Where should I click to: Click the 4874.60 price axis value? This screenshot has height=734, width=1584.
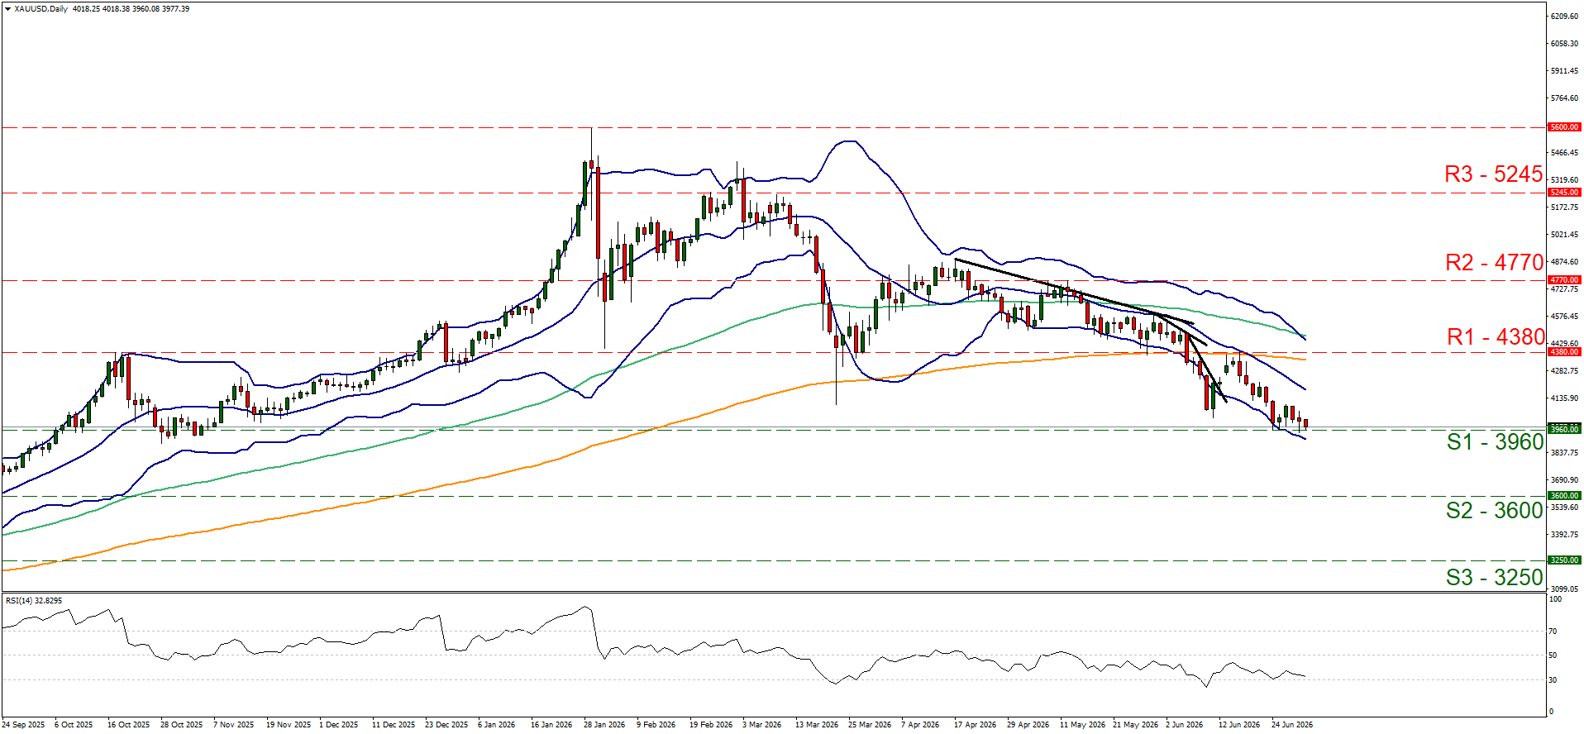point(1564,262)
